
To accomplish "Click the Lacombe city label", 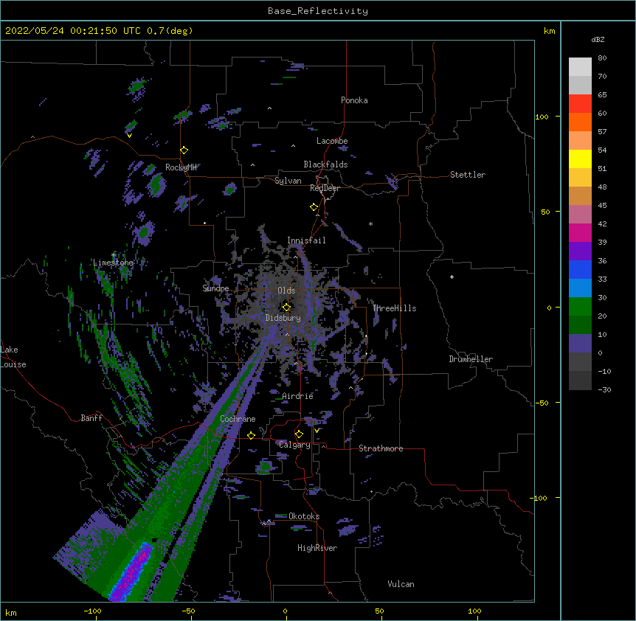I will pos(332,141).
